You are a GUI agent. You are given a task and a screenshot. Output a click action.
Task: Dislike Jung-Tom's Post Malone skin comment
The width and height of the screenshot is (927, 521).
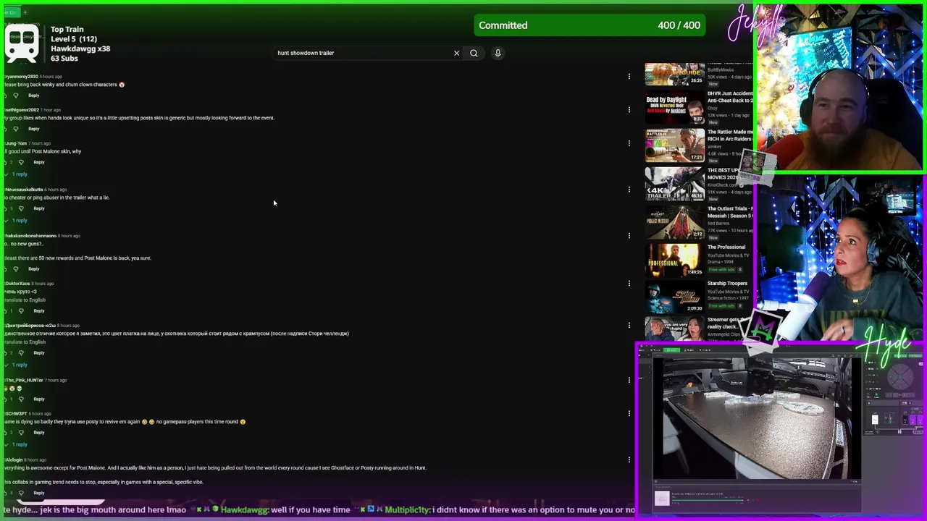pyautogui.click(x=21, y=162)
